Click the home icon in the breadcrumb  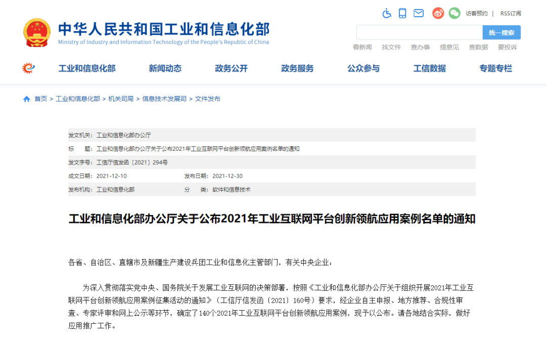26,99
